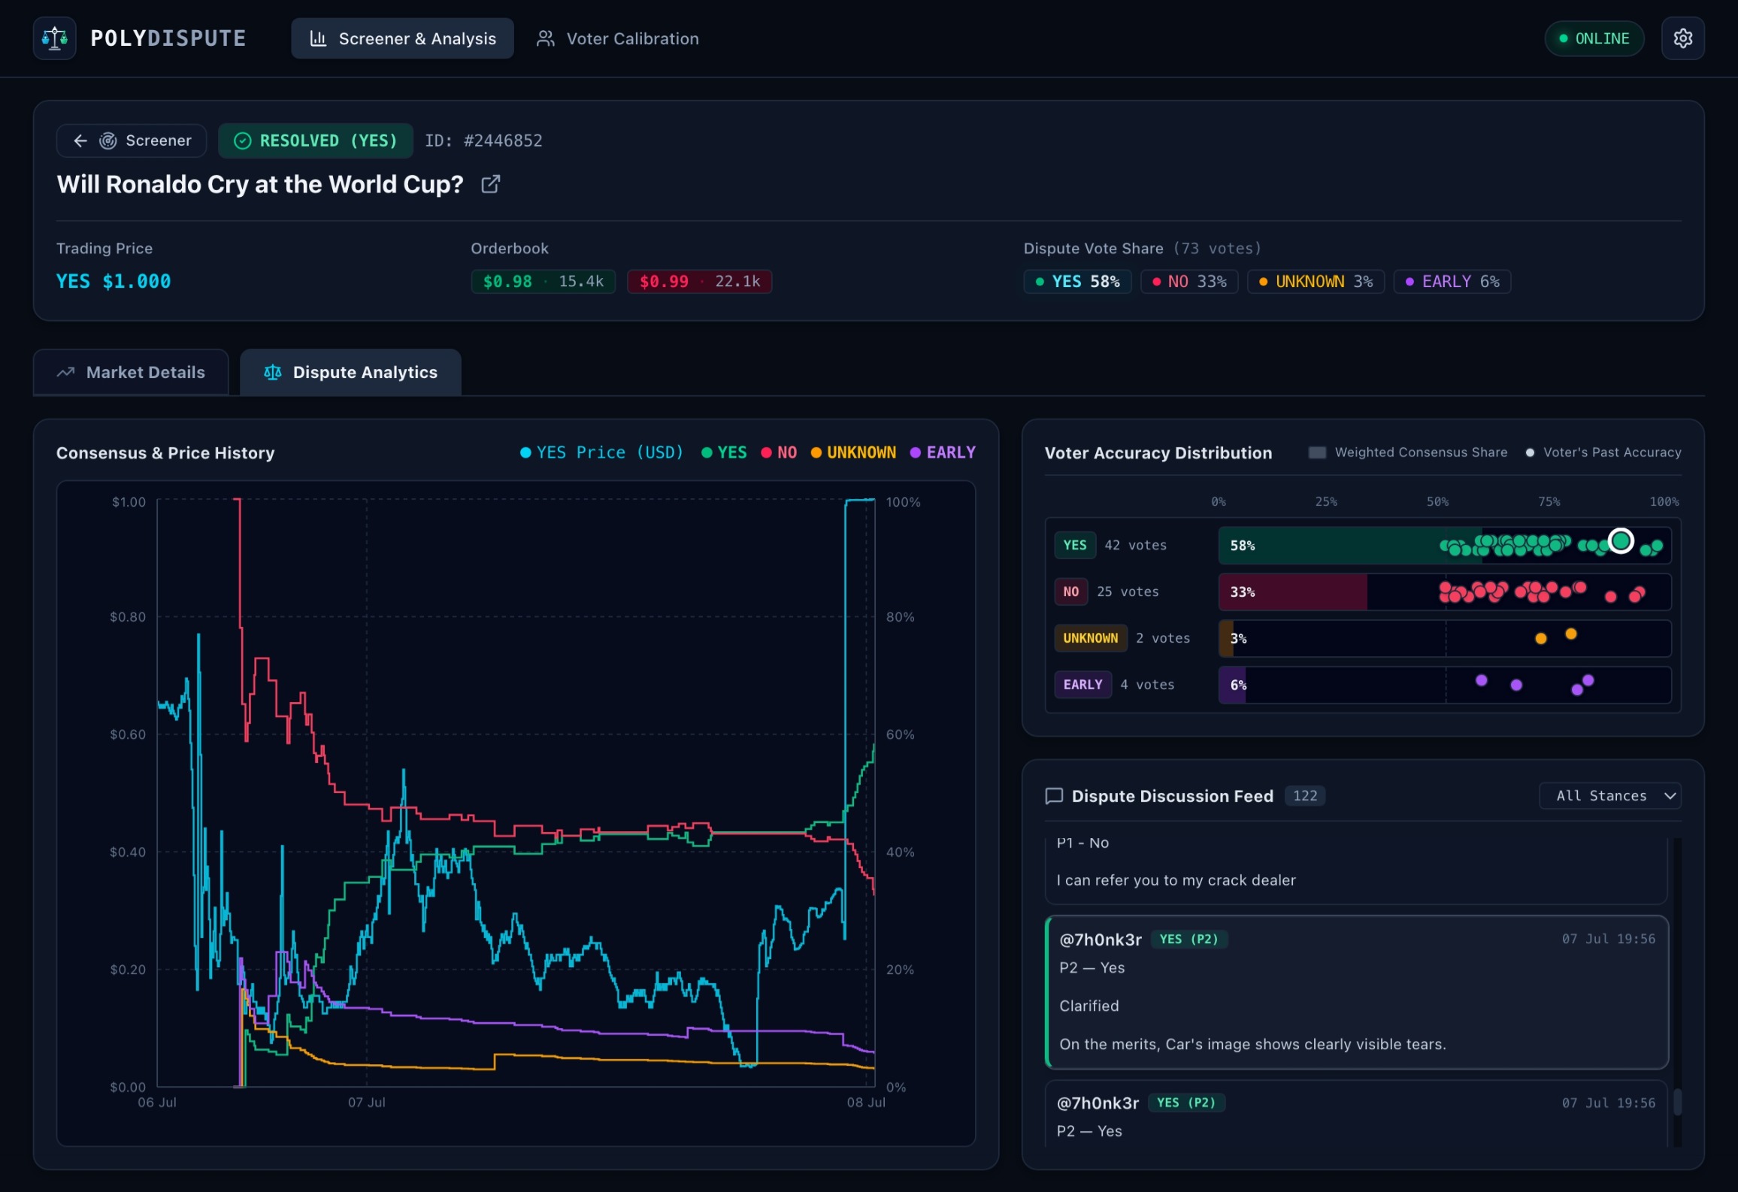Click the back arrow in the Screener button
This screenshot has width=1738, height=1192.
(x=80, y=141)
